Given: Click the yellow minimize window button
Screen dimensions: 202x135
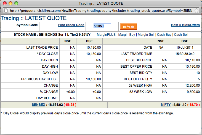Looking at the screenshot, I should point(10,3).
